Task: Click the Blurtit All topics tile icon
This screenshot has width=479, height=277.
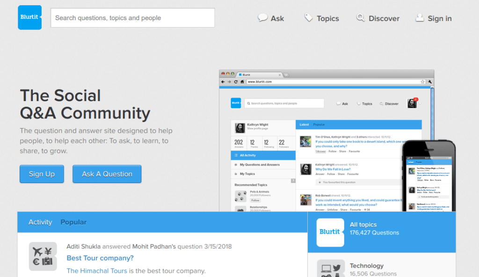Action: [330, 232]
